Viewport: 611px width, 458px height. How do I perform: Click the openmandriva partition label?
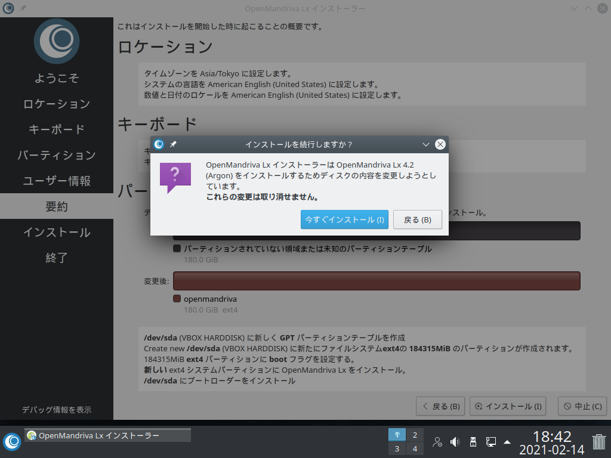coord(210,299)
